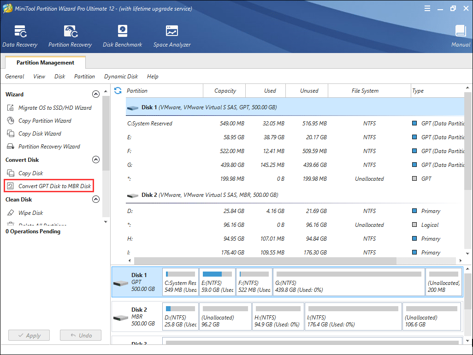This screenshot has height=355, width=473.
Task: Select the G: partition row
Action: [295, 165]
